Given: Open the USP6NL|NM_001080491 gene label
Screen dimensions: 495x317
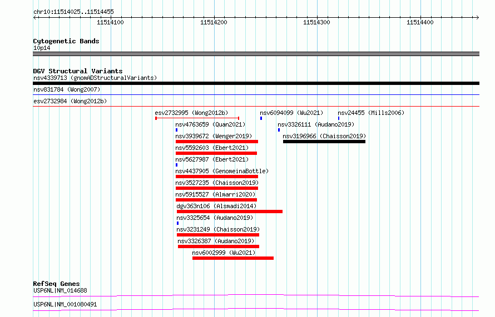Looking at the screenshot, I should coord(65,304).
